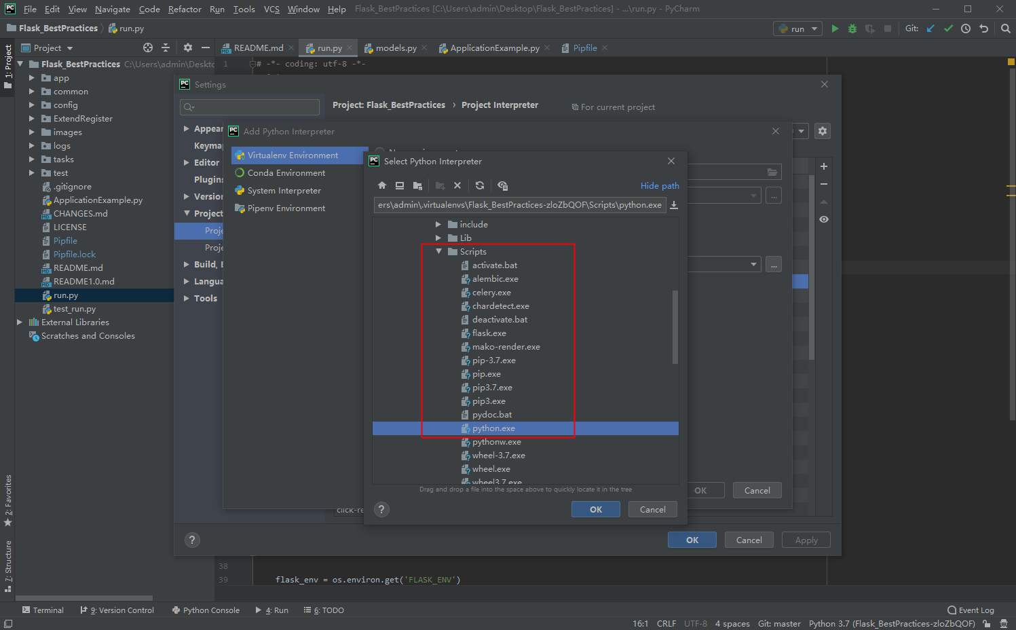Open Python Console tool window
1016x630 pixels.
[206, 610]
